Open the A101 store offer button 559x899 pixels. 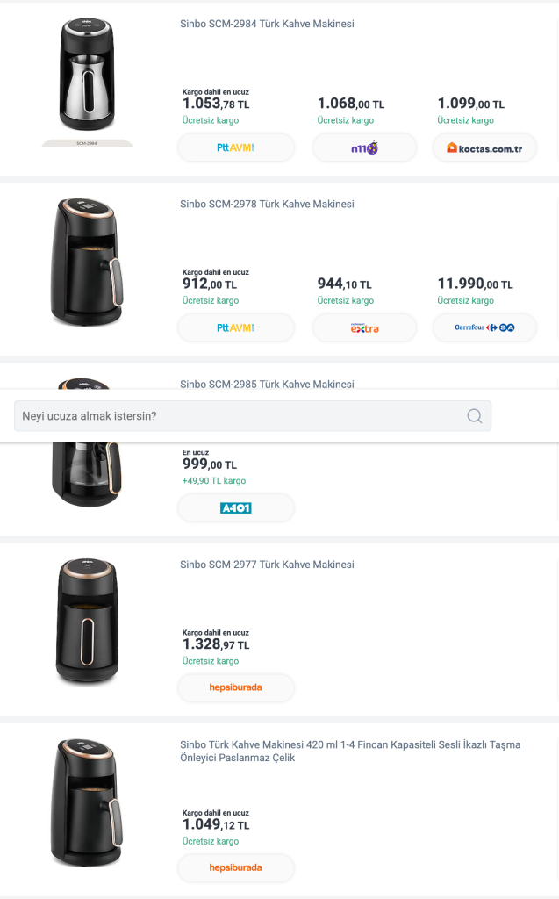click(236, 508)
